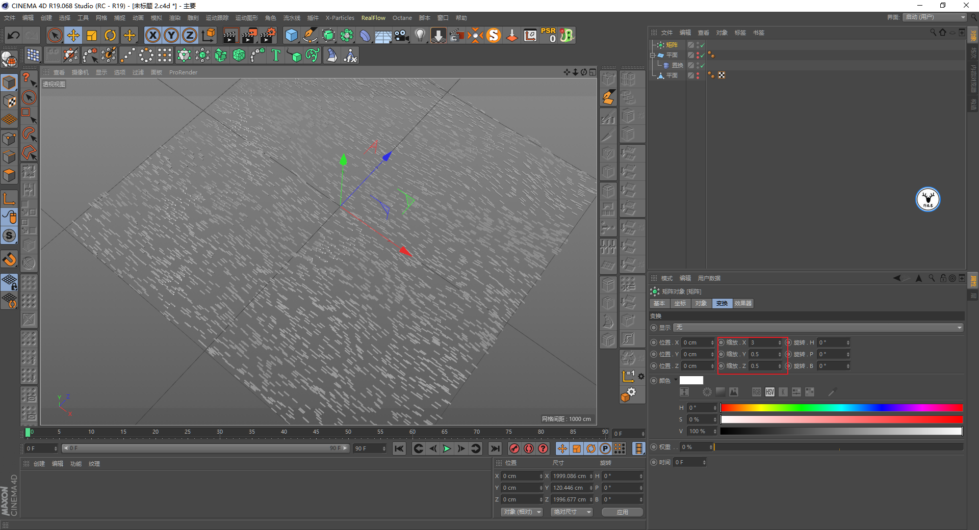Switch color mode to RGB
This screenshot has height=530, width=979.
coord(756,392)
